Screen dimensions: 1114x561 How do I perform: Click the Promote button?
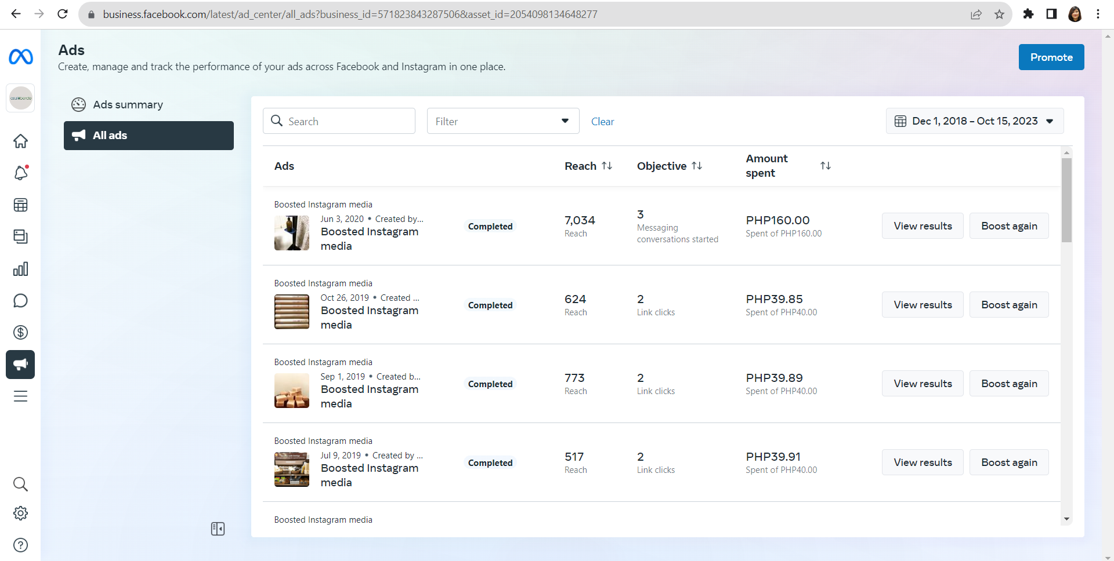1051,57
